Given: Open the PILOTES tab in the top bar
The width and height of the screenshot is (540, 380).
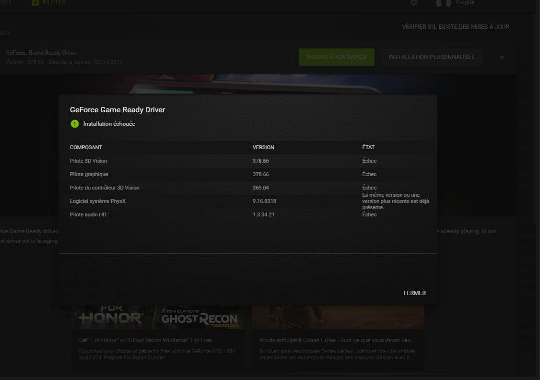Looking at the screenshot, I should coord(48,3).
